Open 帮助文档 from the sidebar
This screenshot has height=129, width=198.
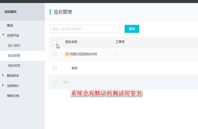13,96
